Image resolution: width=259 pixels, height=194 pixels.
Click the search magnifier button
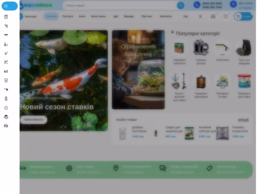coord(181,5)
